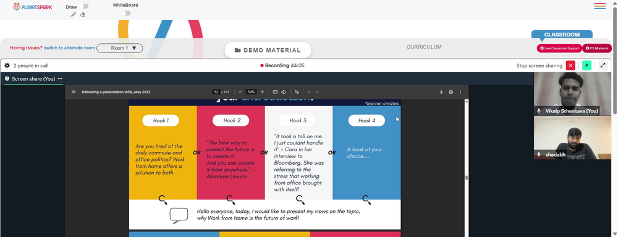Open the Demo Material tab
Image resolution: width=618 pixels, height=237 pixels.
coord(268,50)
